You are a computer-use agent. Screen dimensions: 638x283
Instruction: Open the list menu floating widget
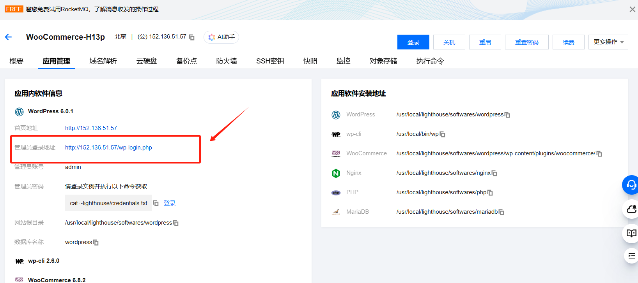pos(631,256)
